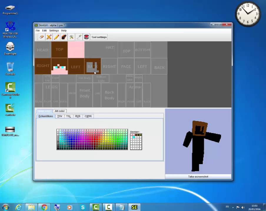This screenshot has width=266, height=211.
Task: Click the hat TOP region
Action: coord(126,50)
